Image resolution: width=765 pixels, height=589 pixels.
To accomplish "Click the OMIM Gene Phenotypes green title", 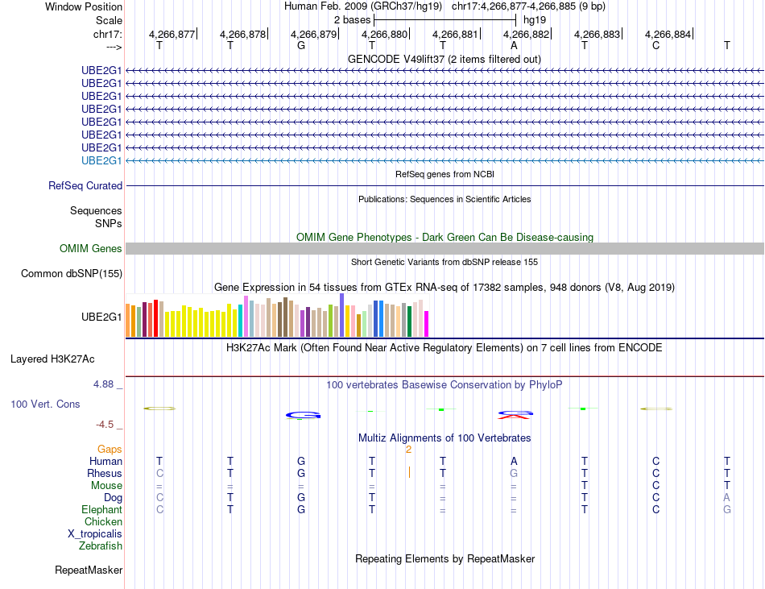I will coord(445,237).
